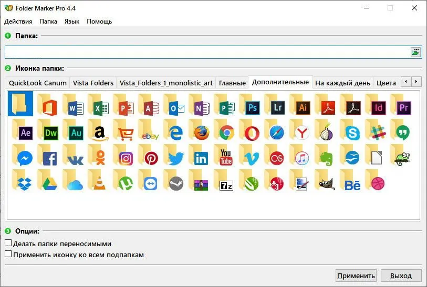Select the Chrome folder icon
This screenshot has width=427, height=287.
[x=225, y=130]
